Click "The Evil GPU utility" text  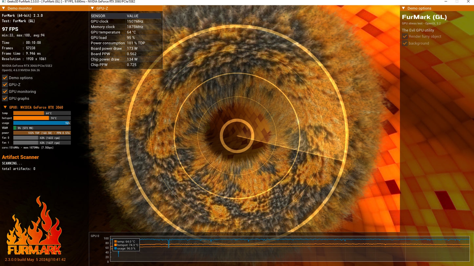(418, 30)
